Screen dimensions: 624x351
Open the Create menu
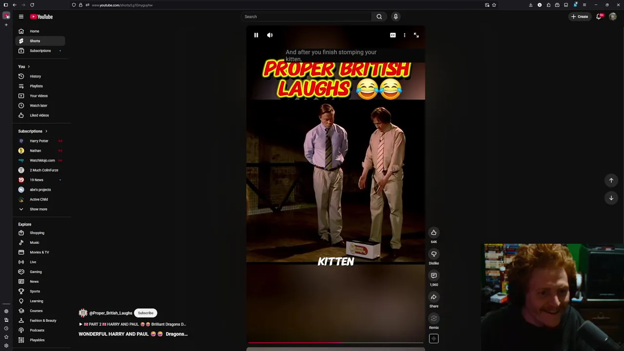[580, 17]
